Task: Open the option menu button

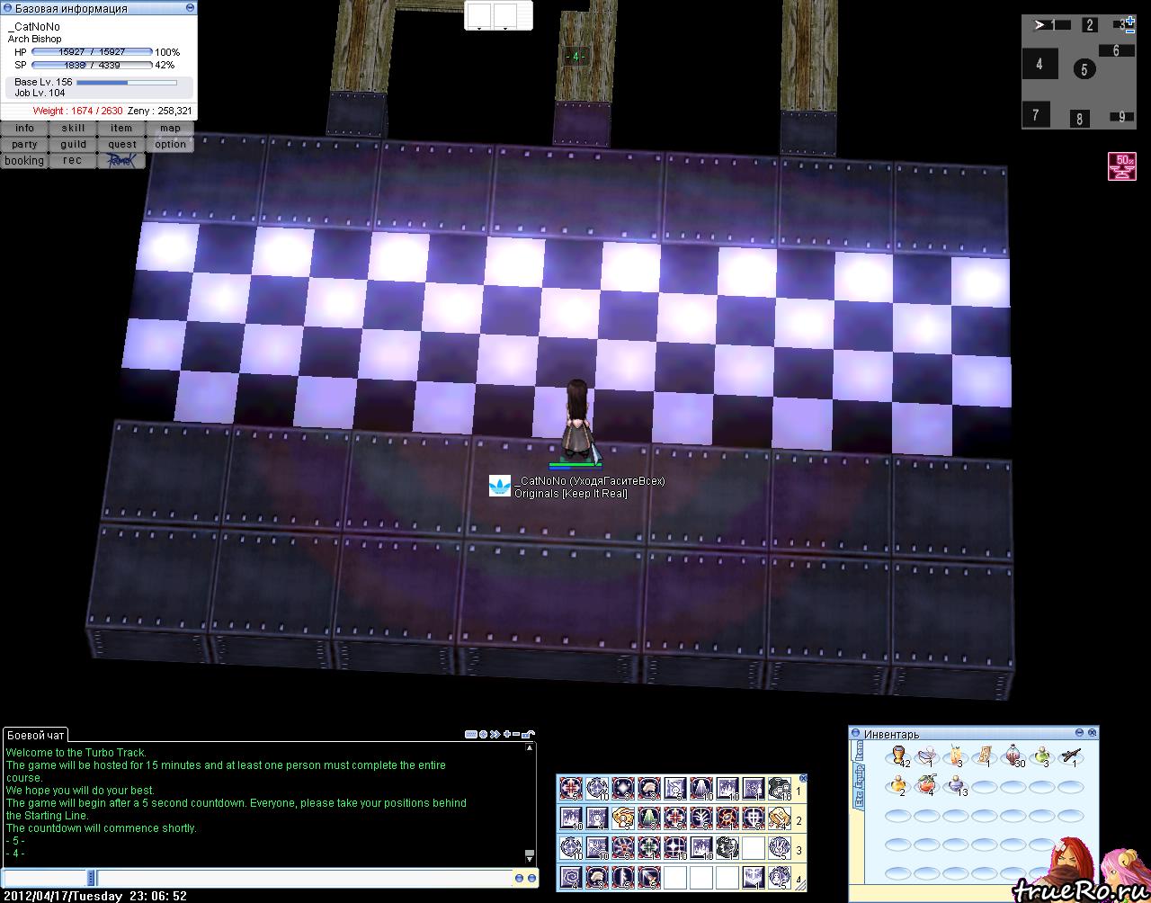Action: point(170,144)
